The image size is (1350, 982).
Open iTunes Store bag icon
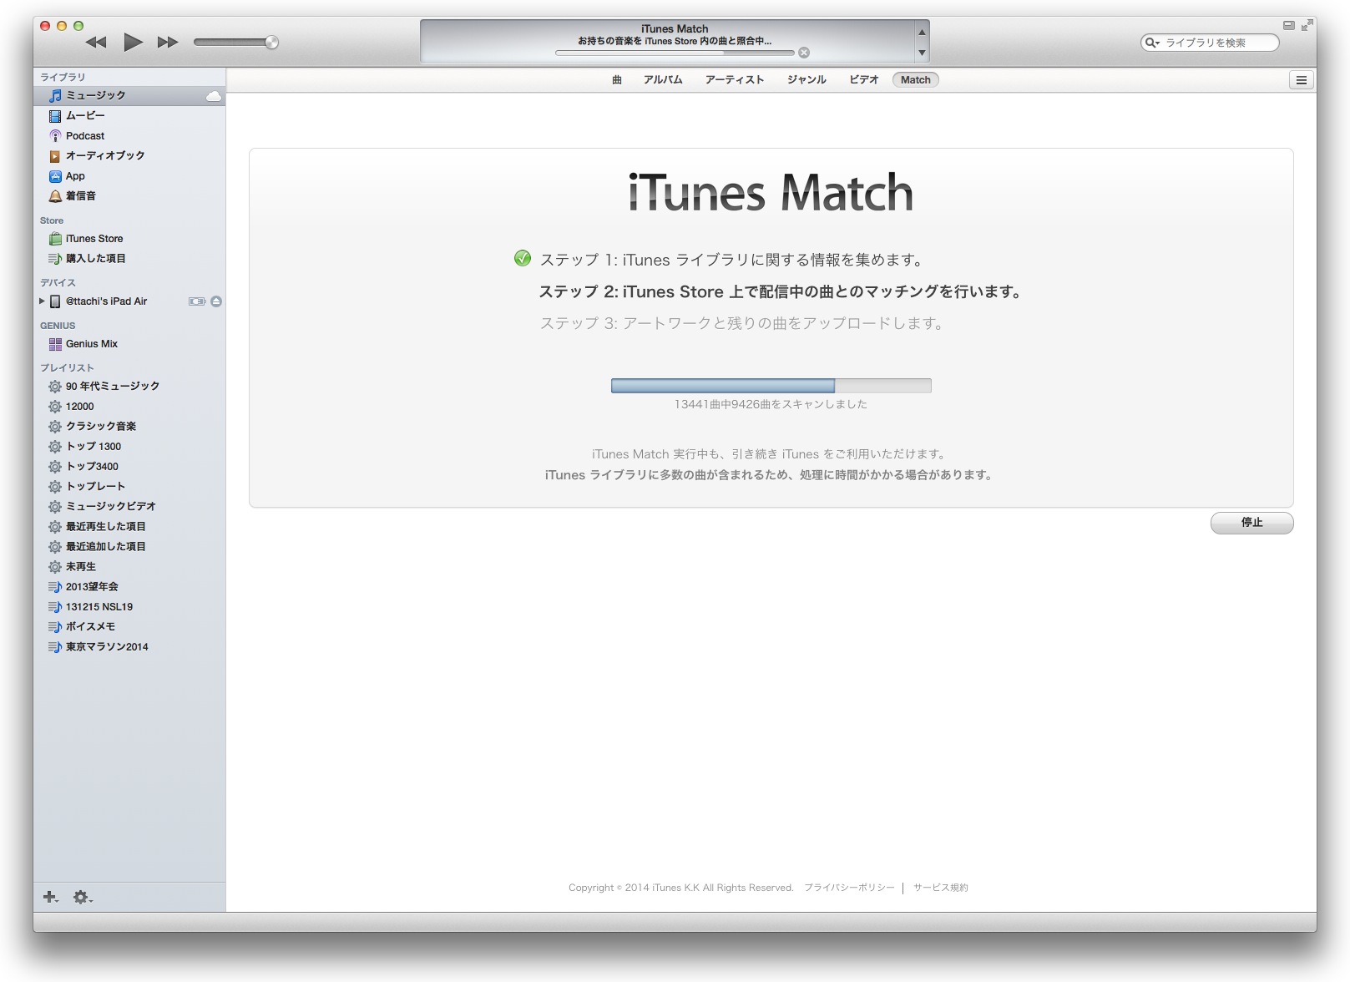tap(55, 239)
